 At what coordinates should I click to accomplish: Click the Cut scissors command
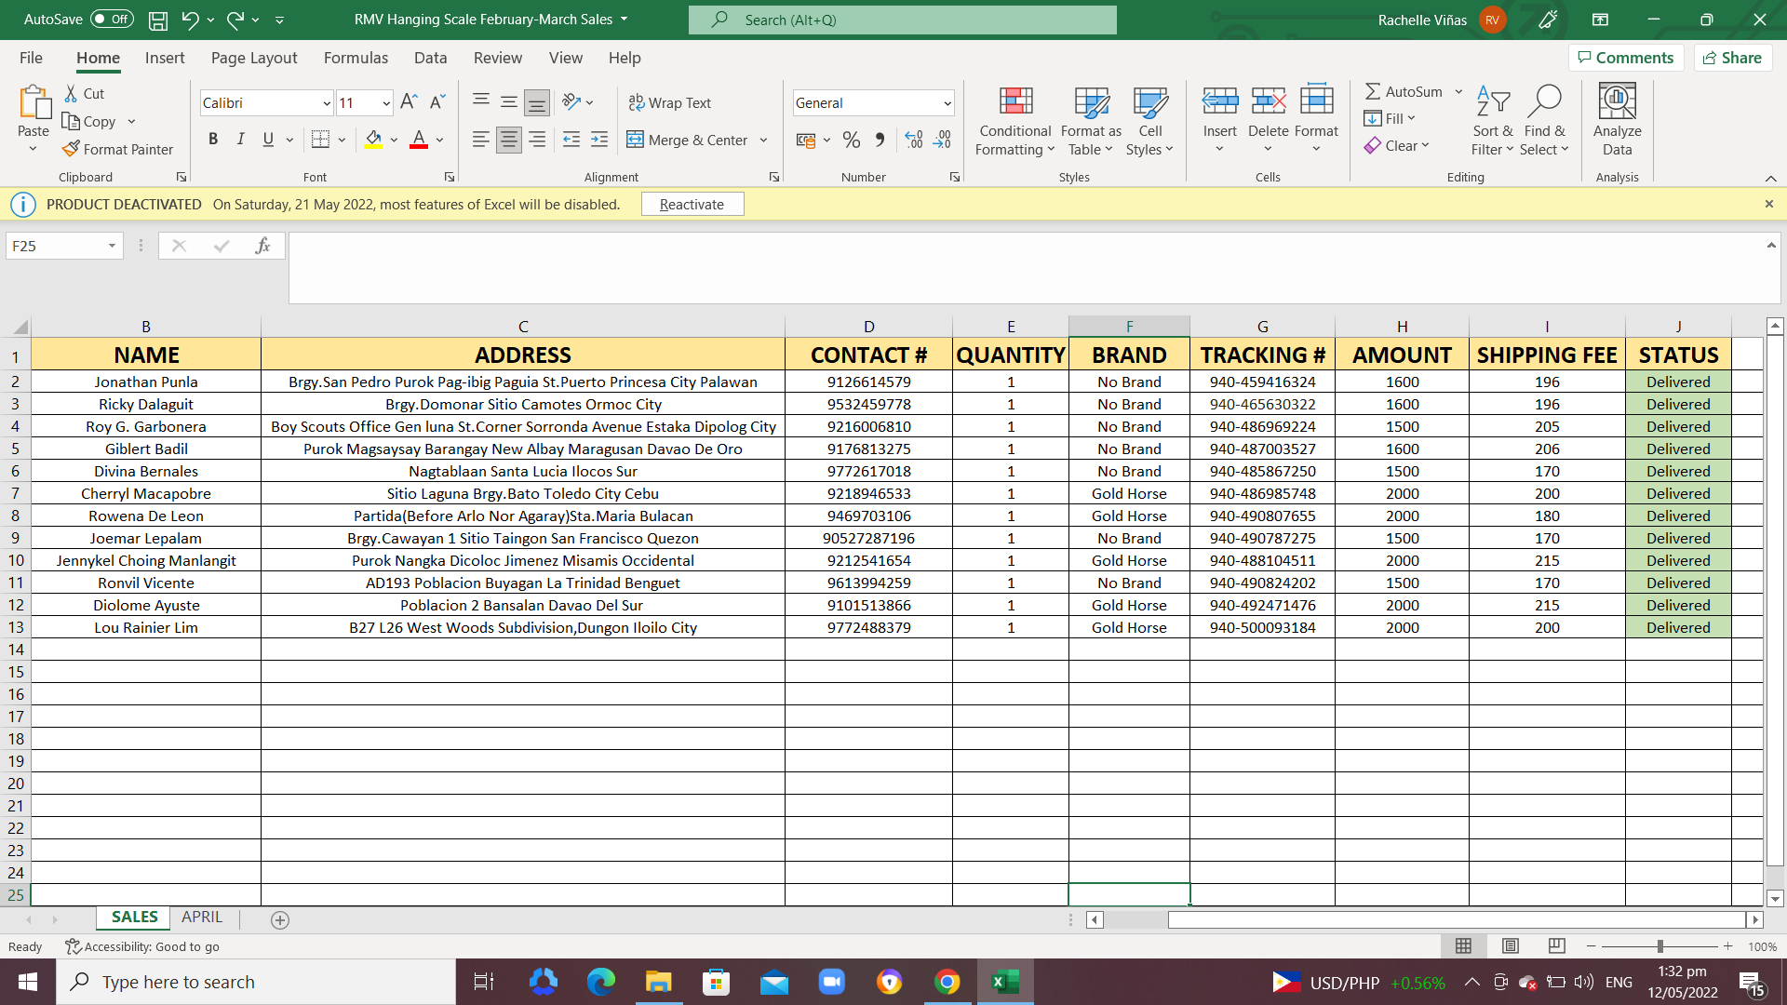coord(85,93)
